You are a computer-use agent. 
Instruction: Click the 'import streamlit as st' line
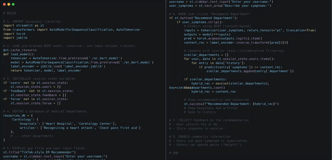[24, 25]
